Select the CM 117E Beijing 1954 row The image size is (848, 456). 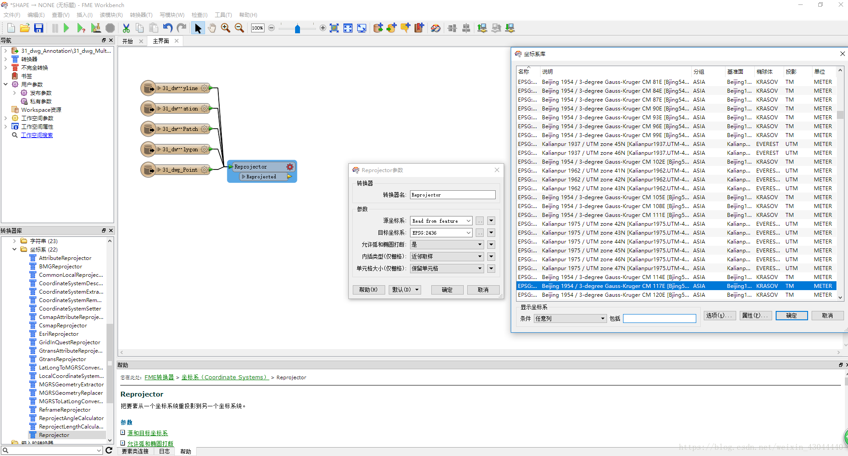tap(676, 286)
